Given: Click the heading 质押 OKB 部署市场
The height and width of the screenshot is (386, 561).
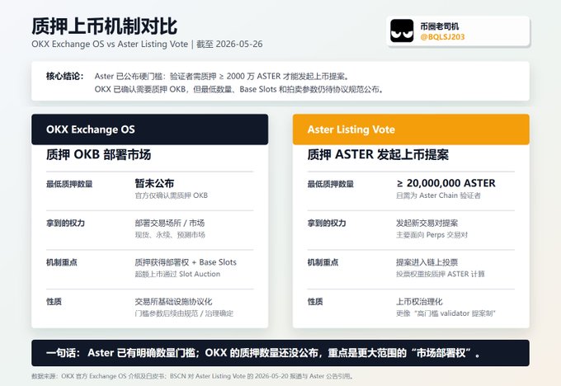Looking at the screenshot, I should click(98, 154).
